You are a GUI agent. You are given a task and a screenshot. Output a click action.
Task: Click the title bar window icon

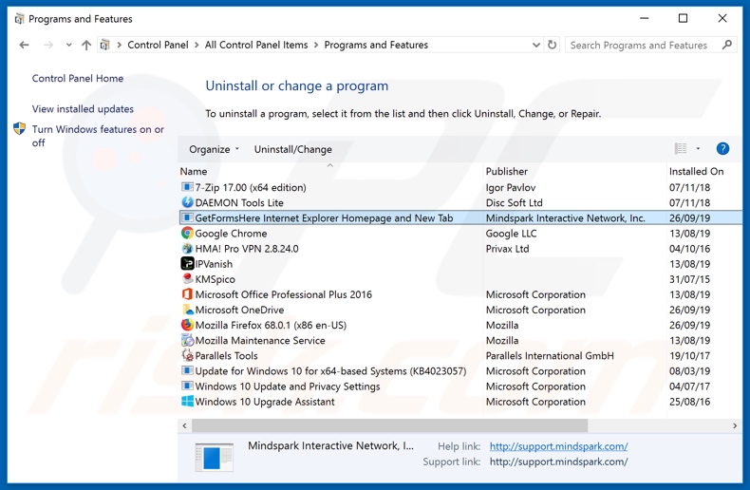19,19
